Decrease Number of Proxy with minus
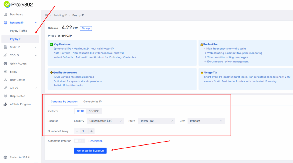293x163 pixels. click(77, 131)
